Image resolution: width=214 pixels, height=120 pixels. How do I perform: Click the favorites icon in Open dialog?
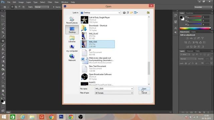click(148, 13)
